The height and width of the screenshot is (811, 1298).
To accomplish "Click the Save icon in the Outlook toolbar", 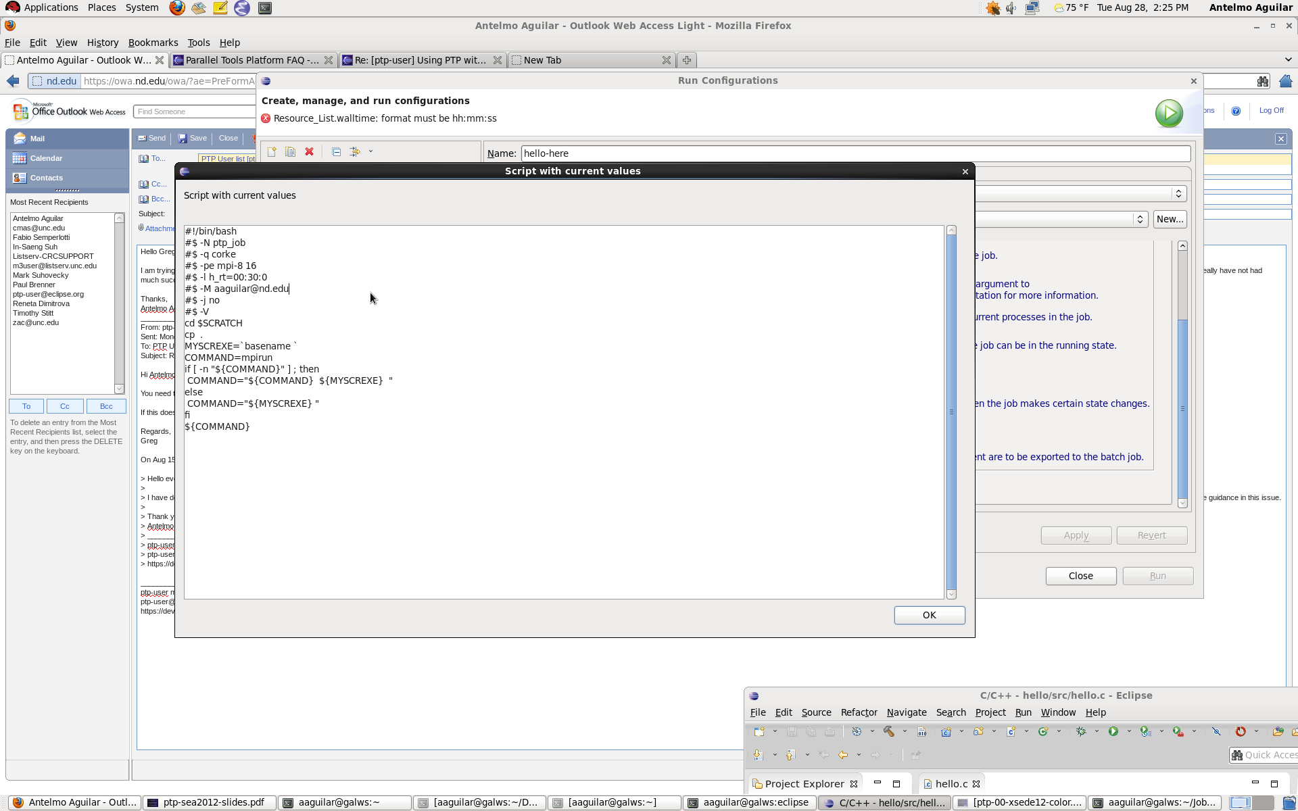I will coord(192,138).
